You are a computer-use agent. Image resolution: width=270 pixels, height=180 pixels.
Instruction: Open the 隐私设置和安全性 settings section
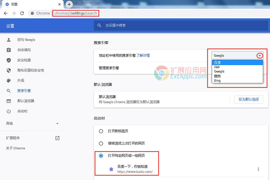click(x=31, y=70)
